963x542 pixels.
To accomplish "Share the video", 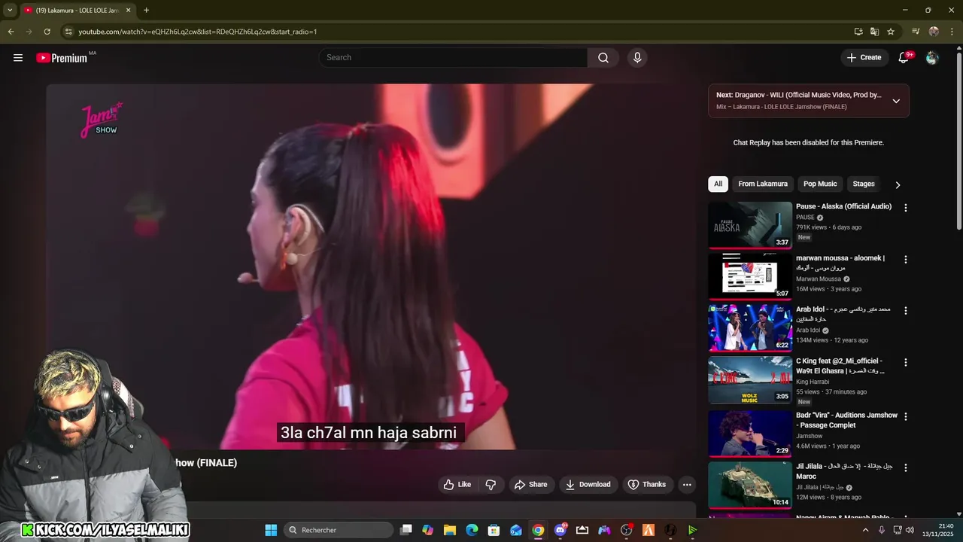I will pyautogui.click(x=530, y=485).
